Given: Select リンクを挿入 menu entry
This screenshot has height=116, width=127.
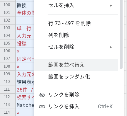Looking at the screenshot, I should pyautogui.click(x=76, y=107).
